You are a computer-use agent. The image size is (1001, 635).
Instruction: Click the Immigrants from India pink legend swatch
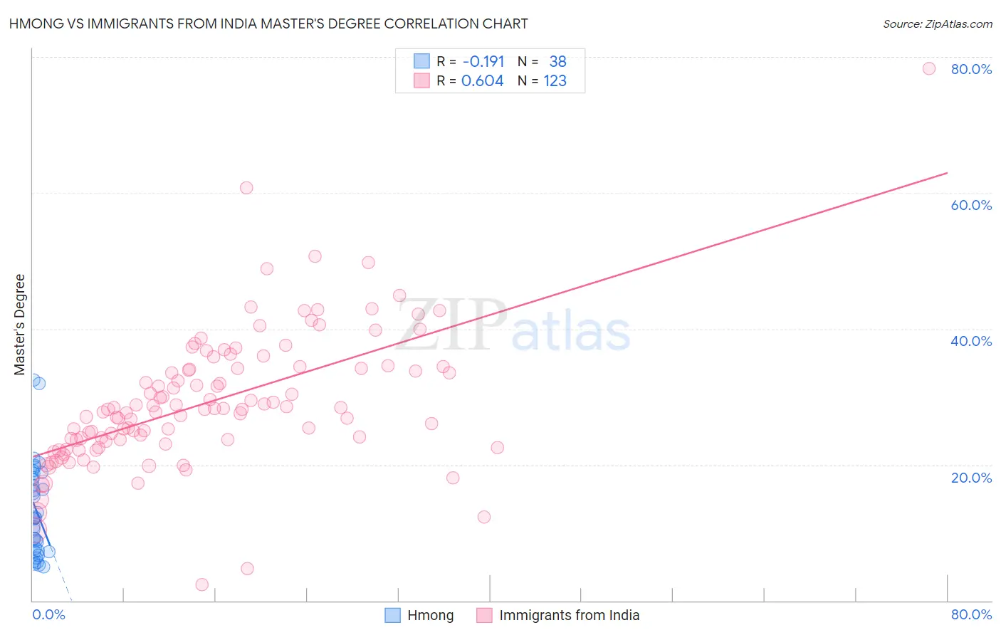[x=485, y=615]
